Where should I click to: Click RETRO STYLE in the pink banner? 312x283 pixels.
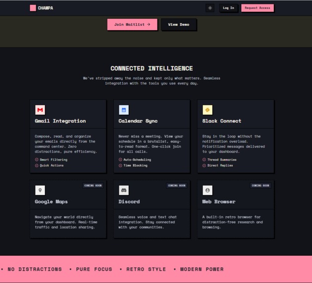coord(146,269)
